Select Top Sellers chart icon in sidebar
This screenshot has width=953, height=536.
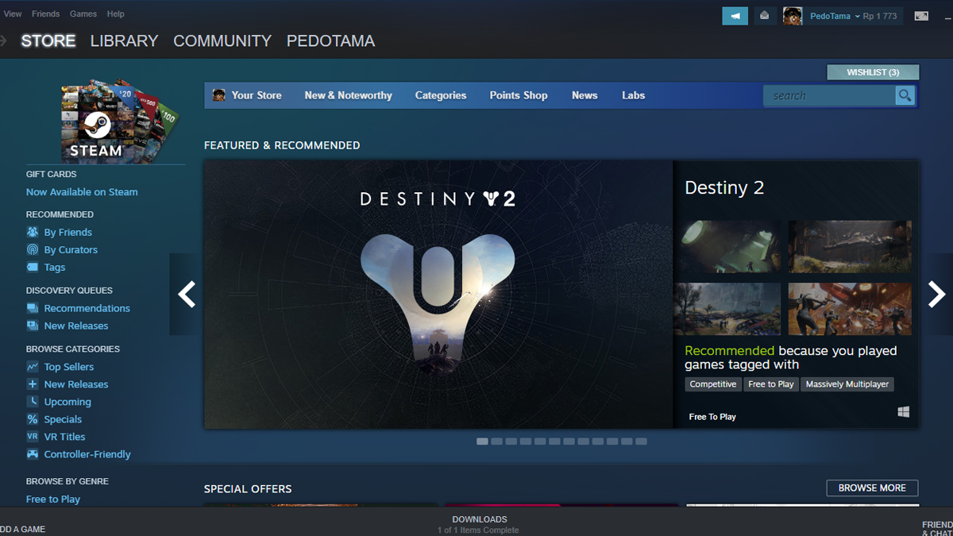pyautogui.click(x=32, y=366)
